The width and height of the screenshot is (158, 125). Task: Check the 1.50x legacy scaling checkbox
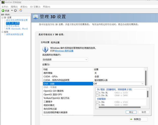tap(97, 105)
